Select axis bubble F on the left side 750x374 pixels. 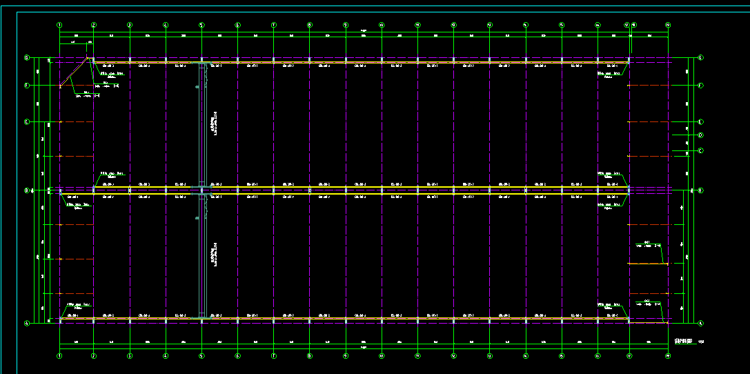point(27,86)
